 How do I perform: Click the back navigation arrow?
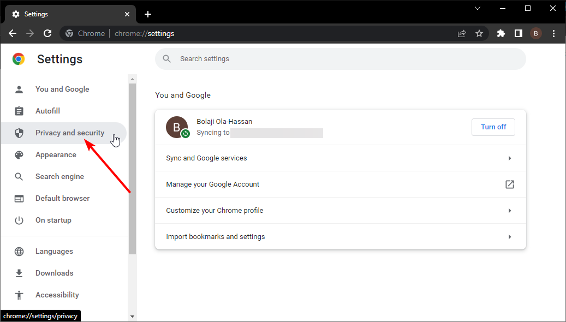(13, 34)
